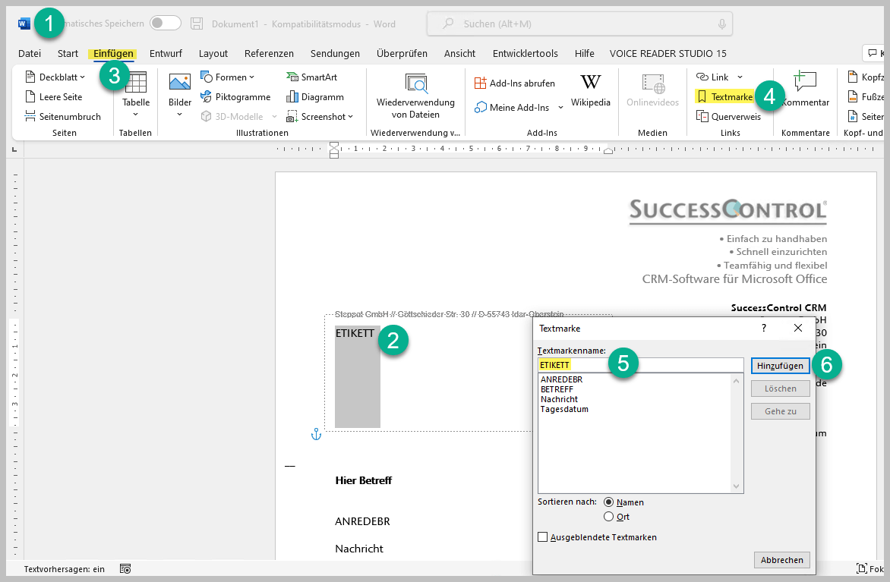Expand the Formen dropdown

[251, 77]
